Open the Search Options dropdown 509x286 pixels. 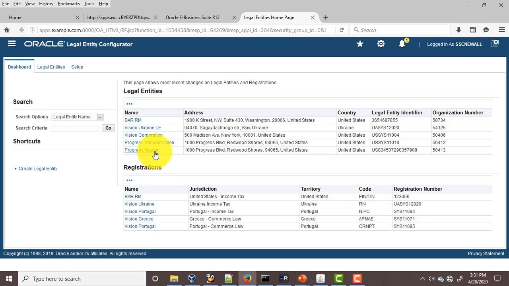click(x=78, y=117)
